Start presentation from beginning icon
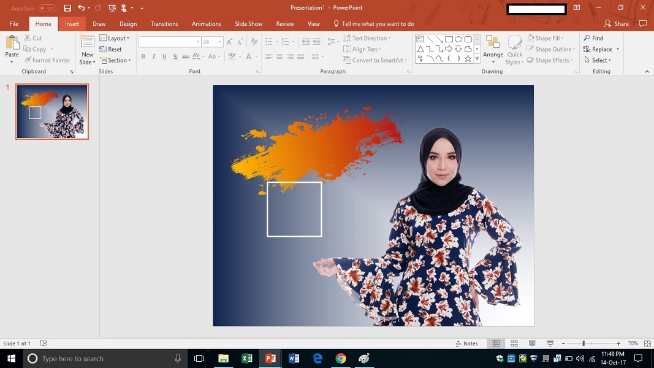Image resolution: width=654 pixels, height=368 pixels. click(112, 8)
